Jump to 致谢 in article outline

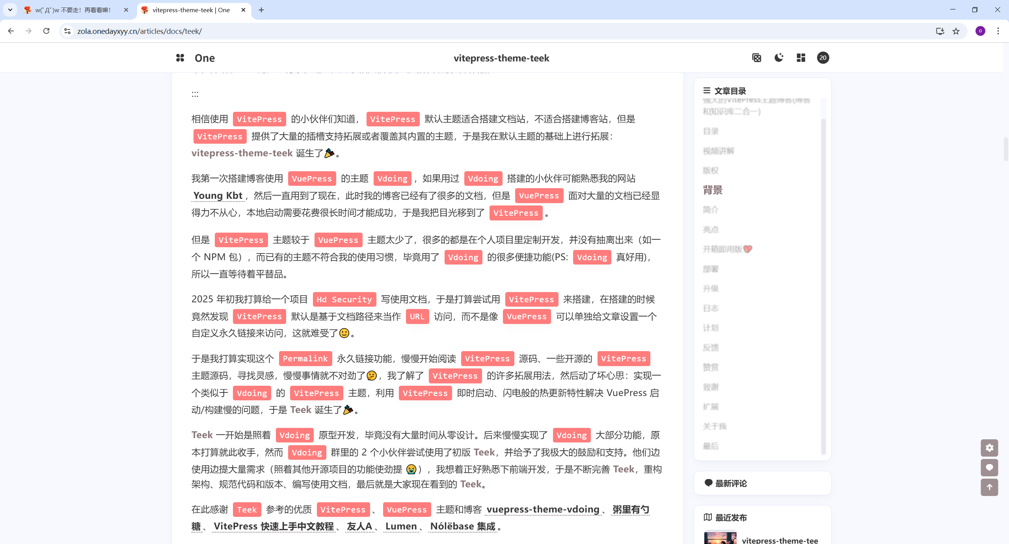[711, 387]
